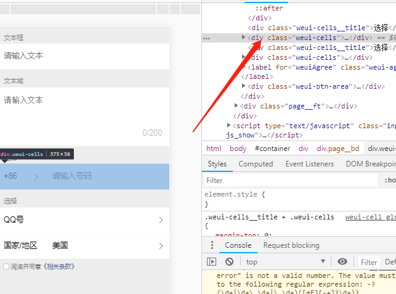
Task: Open the Event Listeners tab
Action: [310, 164]
